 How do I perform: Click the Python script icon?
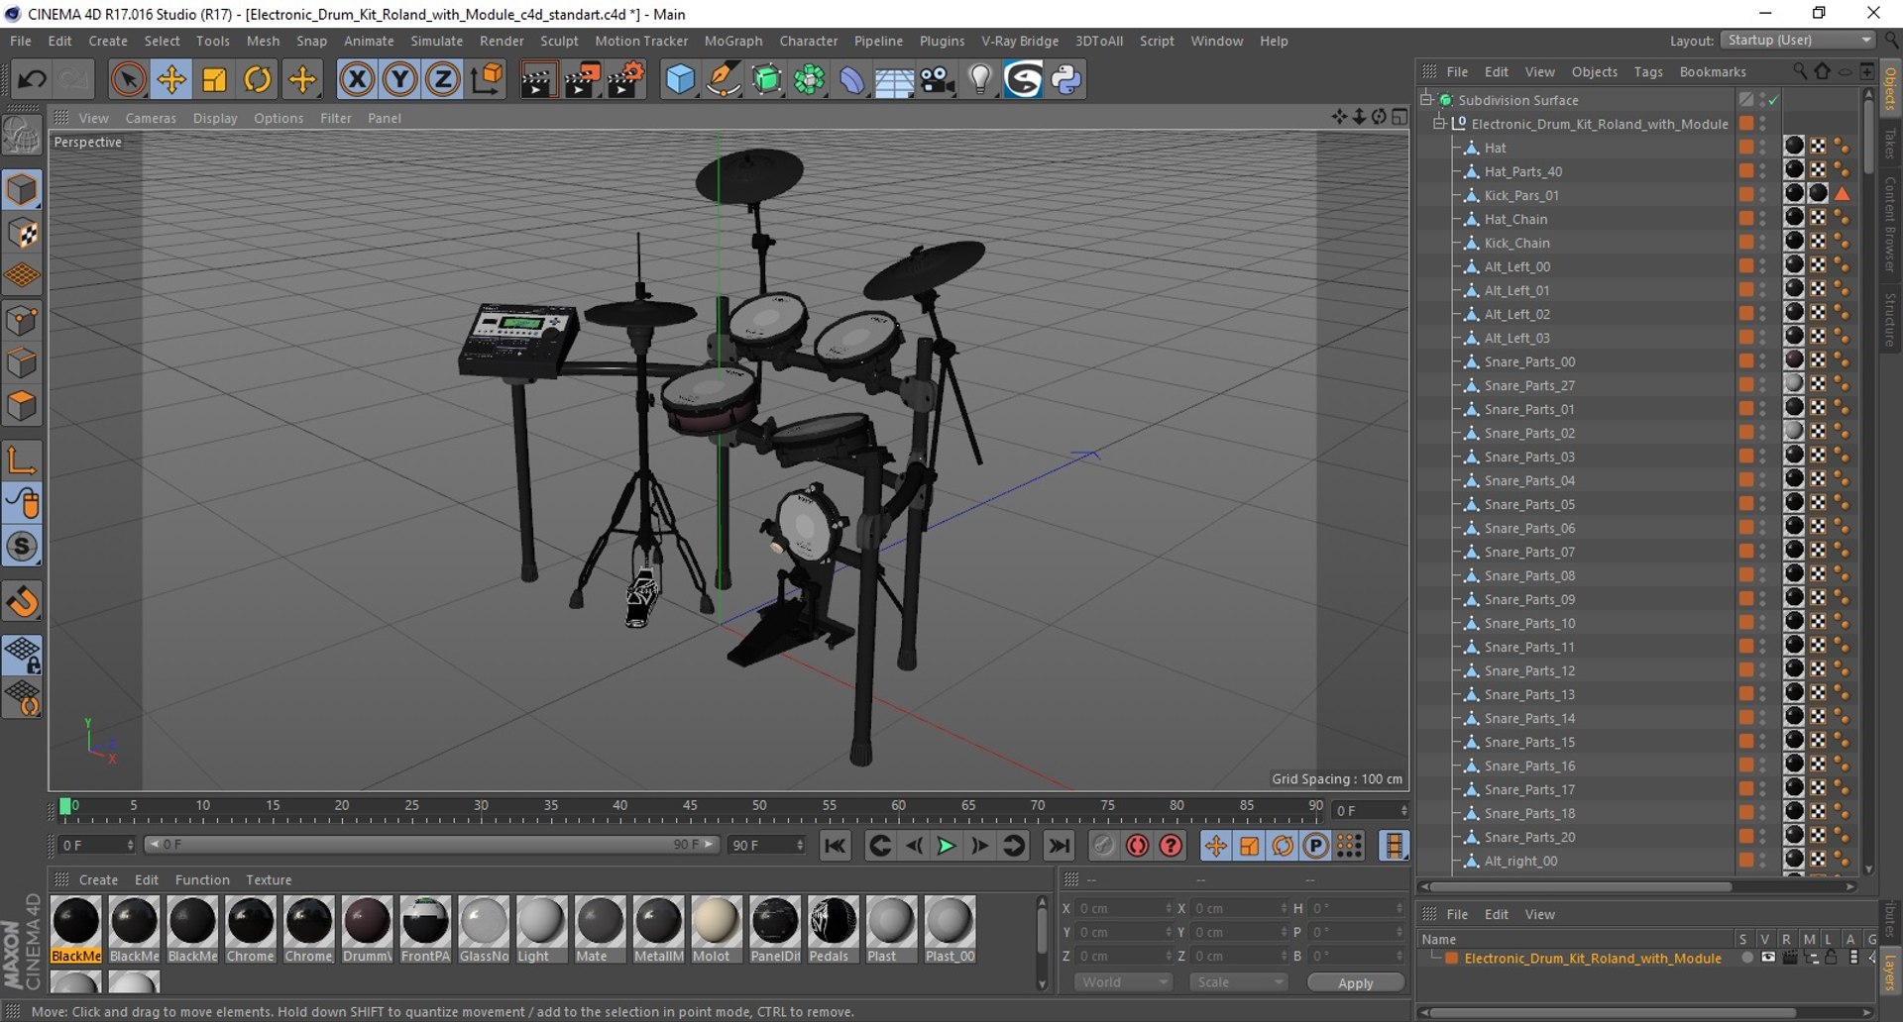point(1066,79)
